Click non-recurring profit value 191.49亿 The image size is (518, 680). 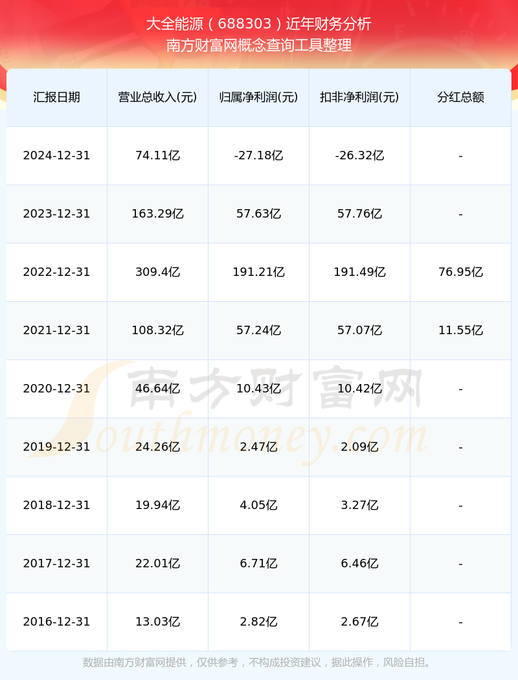[360, 272]
